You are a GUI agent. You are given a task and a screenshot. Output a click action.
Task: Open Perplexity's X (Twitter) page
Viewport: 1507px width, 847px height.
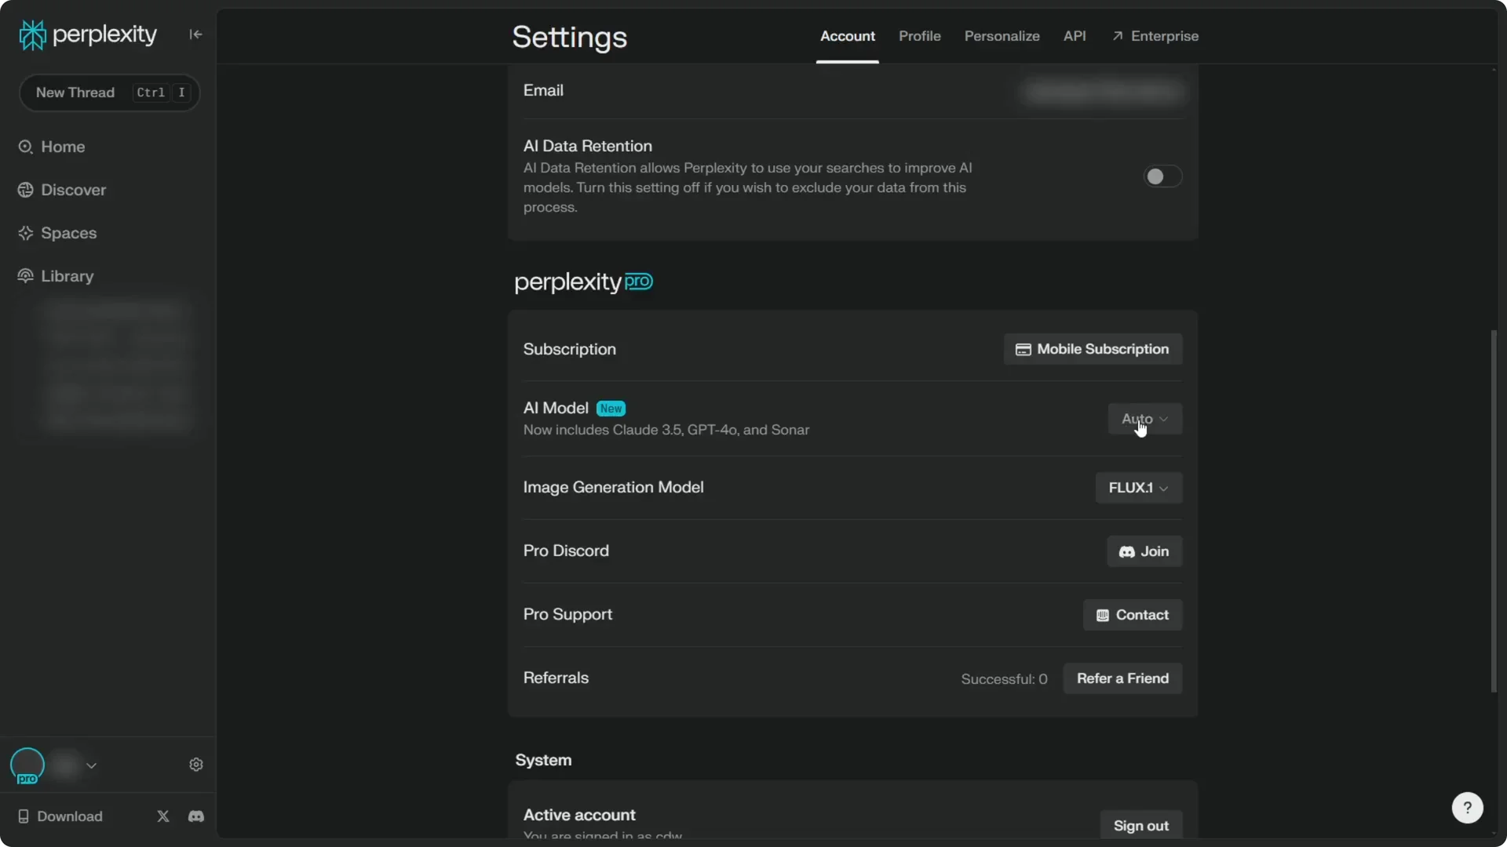pos(162,816)
